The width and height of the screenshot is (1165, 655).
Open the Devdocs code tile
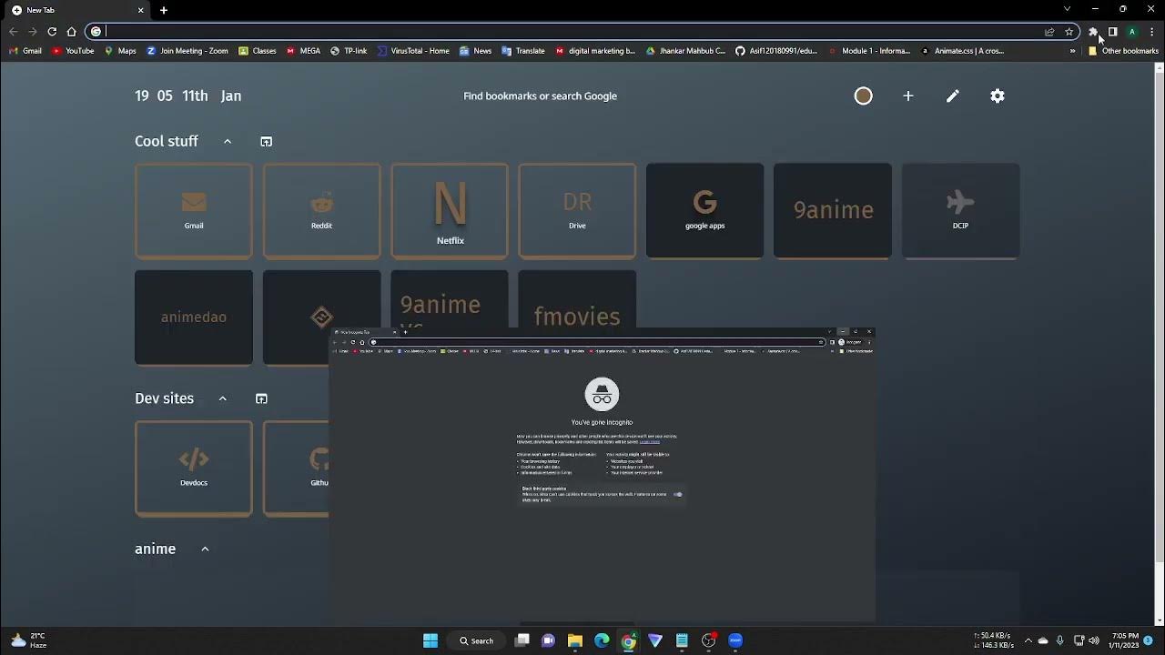click(194, 469)
